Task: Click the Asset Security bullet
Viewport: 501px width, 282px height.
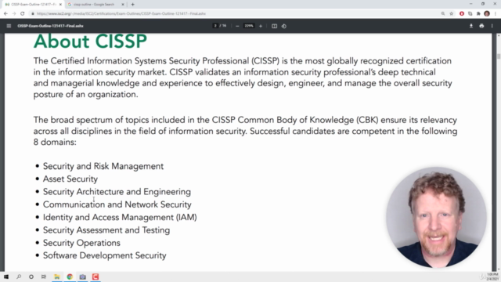Action: (x=70, y=179)
